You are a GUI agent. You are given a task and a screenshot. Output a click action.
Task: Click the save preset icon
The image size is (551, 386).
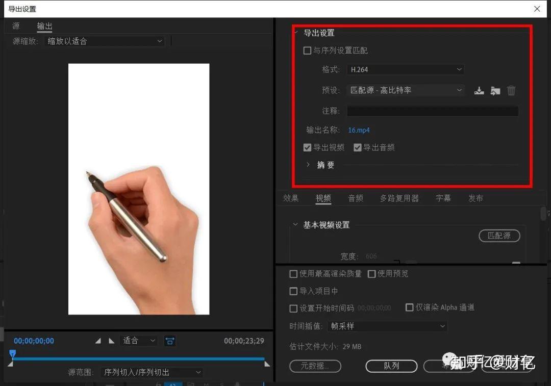click(479, 91)
